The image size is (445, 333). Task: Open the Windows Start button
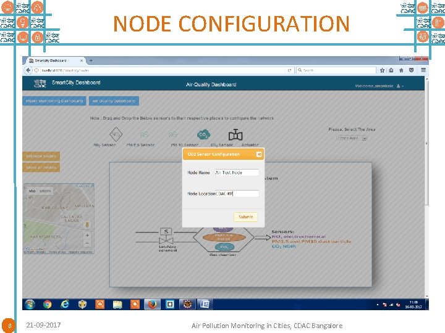[x=30, y=305]
